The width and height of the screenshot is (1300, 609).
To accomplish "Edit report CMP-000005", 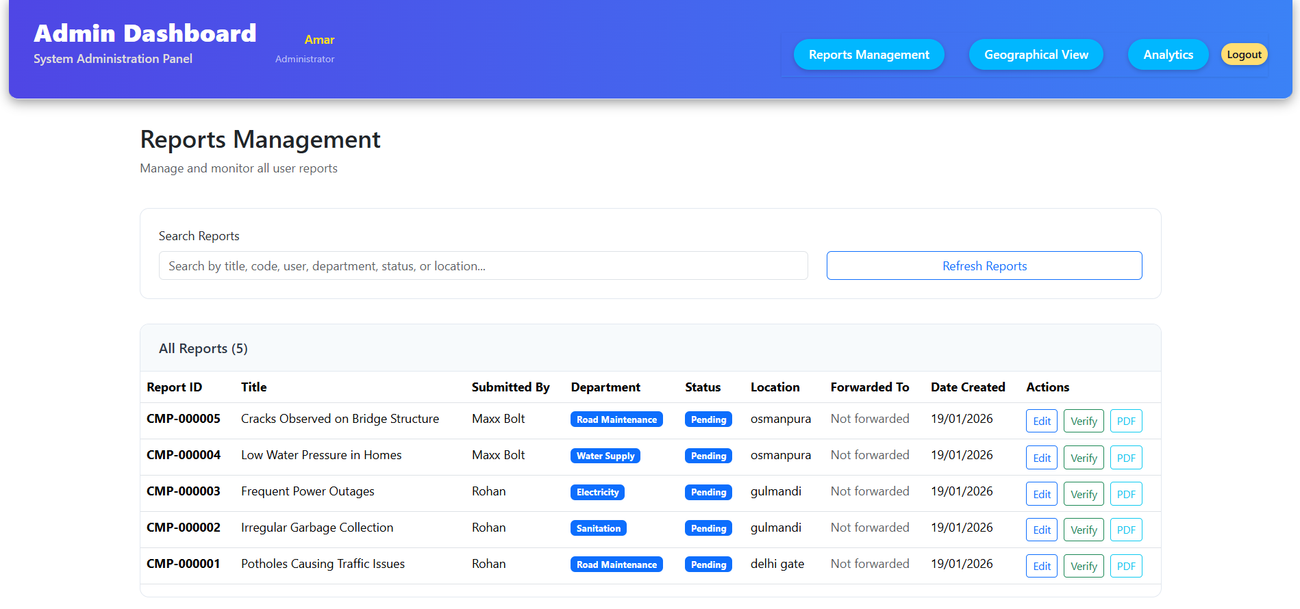I will [1041, 422].
